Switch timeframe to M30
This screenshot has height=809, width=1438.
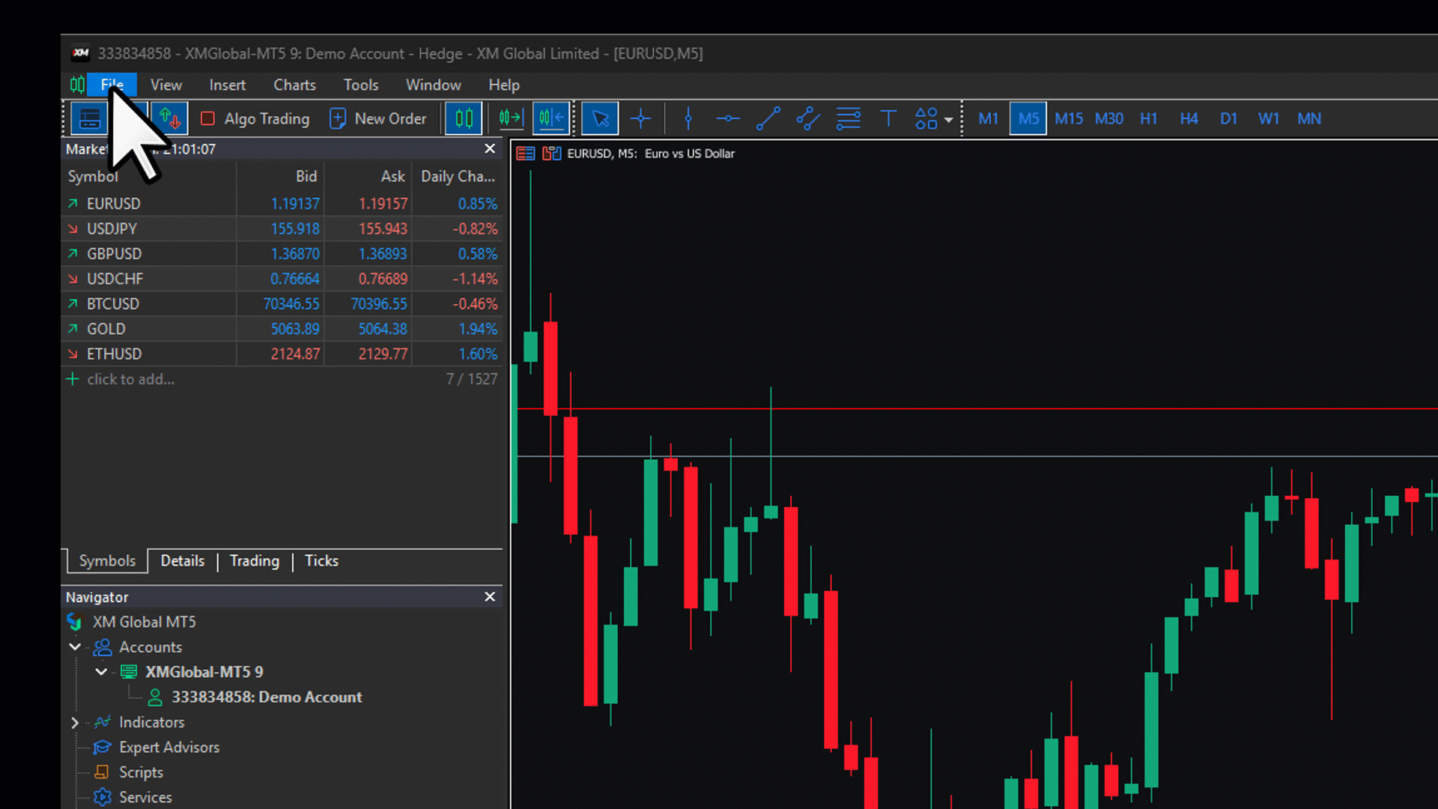[x=1109, y=118]
